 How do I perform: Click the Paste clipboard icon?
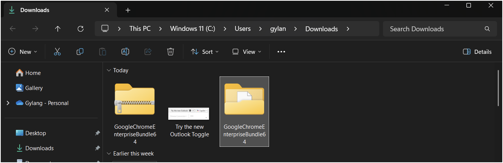(103, 52)
